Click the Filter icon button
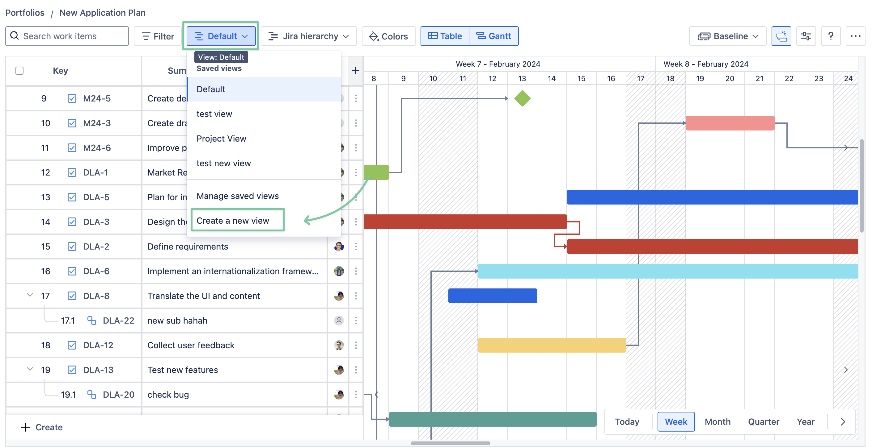Image resolution: width=872 pixels, height=447 pixels. 158,36
